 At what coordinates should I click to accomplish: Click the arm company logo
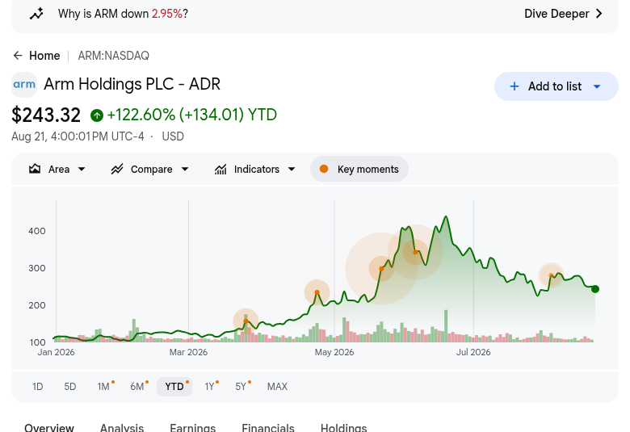(24, 85)
